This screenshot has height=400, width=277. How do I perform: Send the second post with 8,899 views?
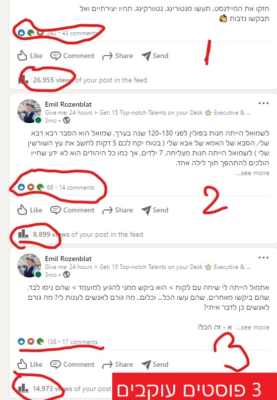click(x=155, y=210)
